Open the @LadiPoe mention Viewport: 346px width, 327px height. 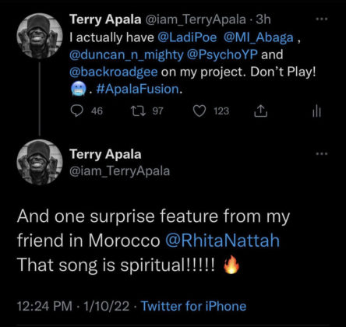(x=187, y=37)
